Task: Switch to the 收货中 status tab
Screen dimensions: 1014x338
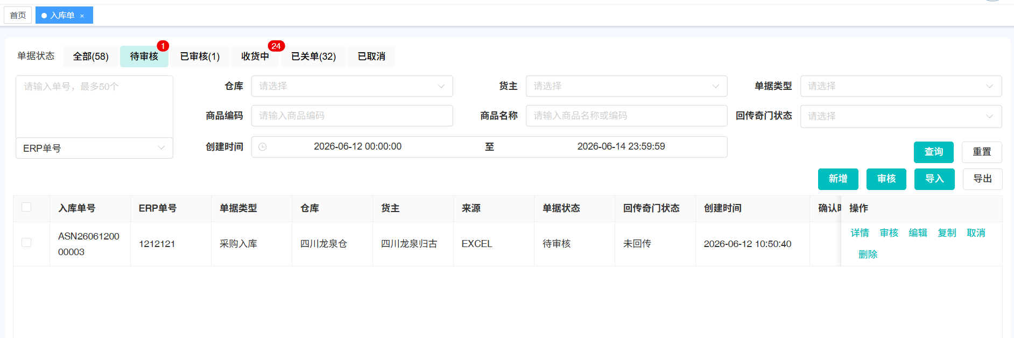Action: click(255, 57)
